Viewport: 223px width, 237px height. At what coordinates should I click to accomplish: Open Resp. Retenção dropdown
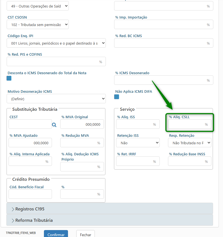pyautogui.click(x=190, y=143)
